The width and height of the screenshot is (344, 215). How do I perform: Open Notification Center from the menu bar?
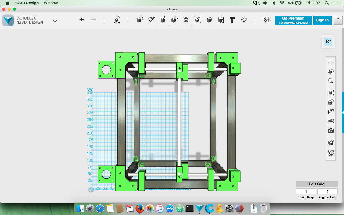click(335, 3)
